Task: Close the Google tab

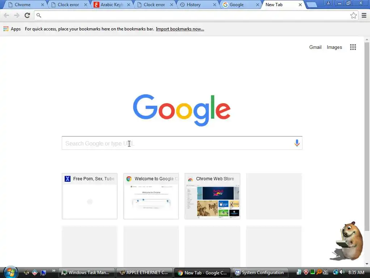Action: (x=257, y=5)
